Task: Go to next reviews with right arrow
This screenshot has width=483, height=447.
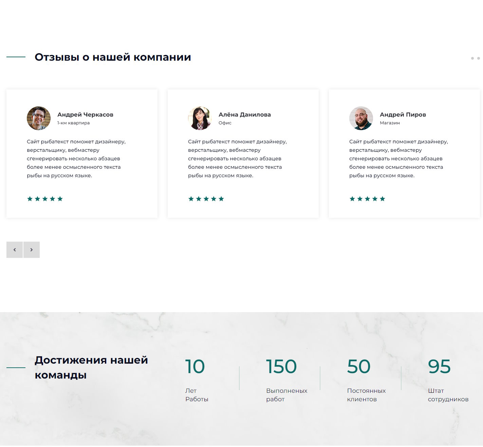Action: [x=32, y=250]
